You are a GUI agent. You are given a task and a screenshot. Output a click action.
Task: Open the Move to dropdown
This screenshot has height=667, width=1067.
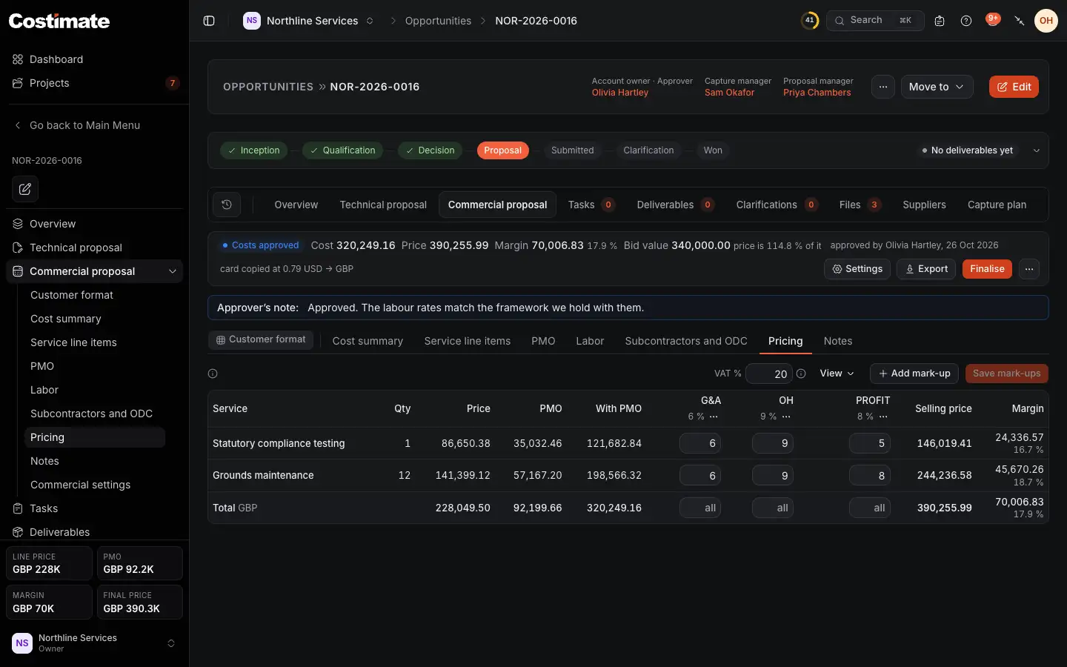(x=937, y=87)
